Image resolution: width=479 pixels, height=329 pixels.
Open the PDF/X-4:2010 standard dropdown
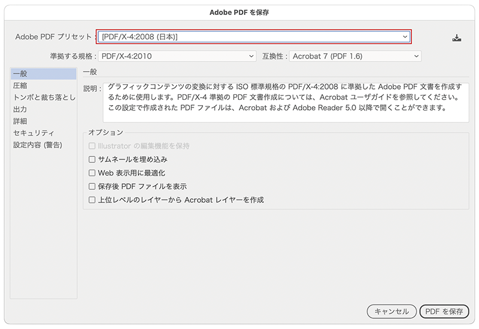pyautogui.click(x=177, y=56)
